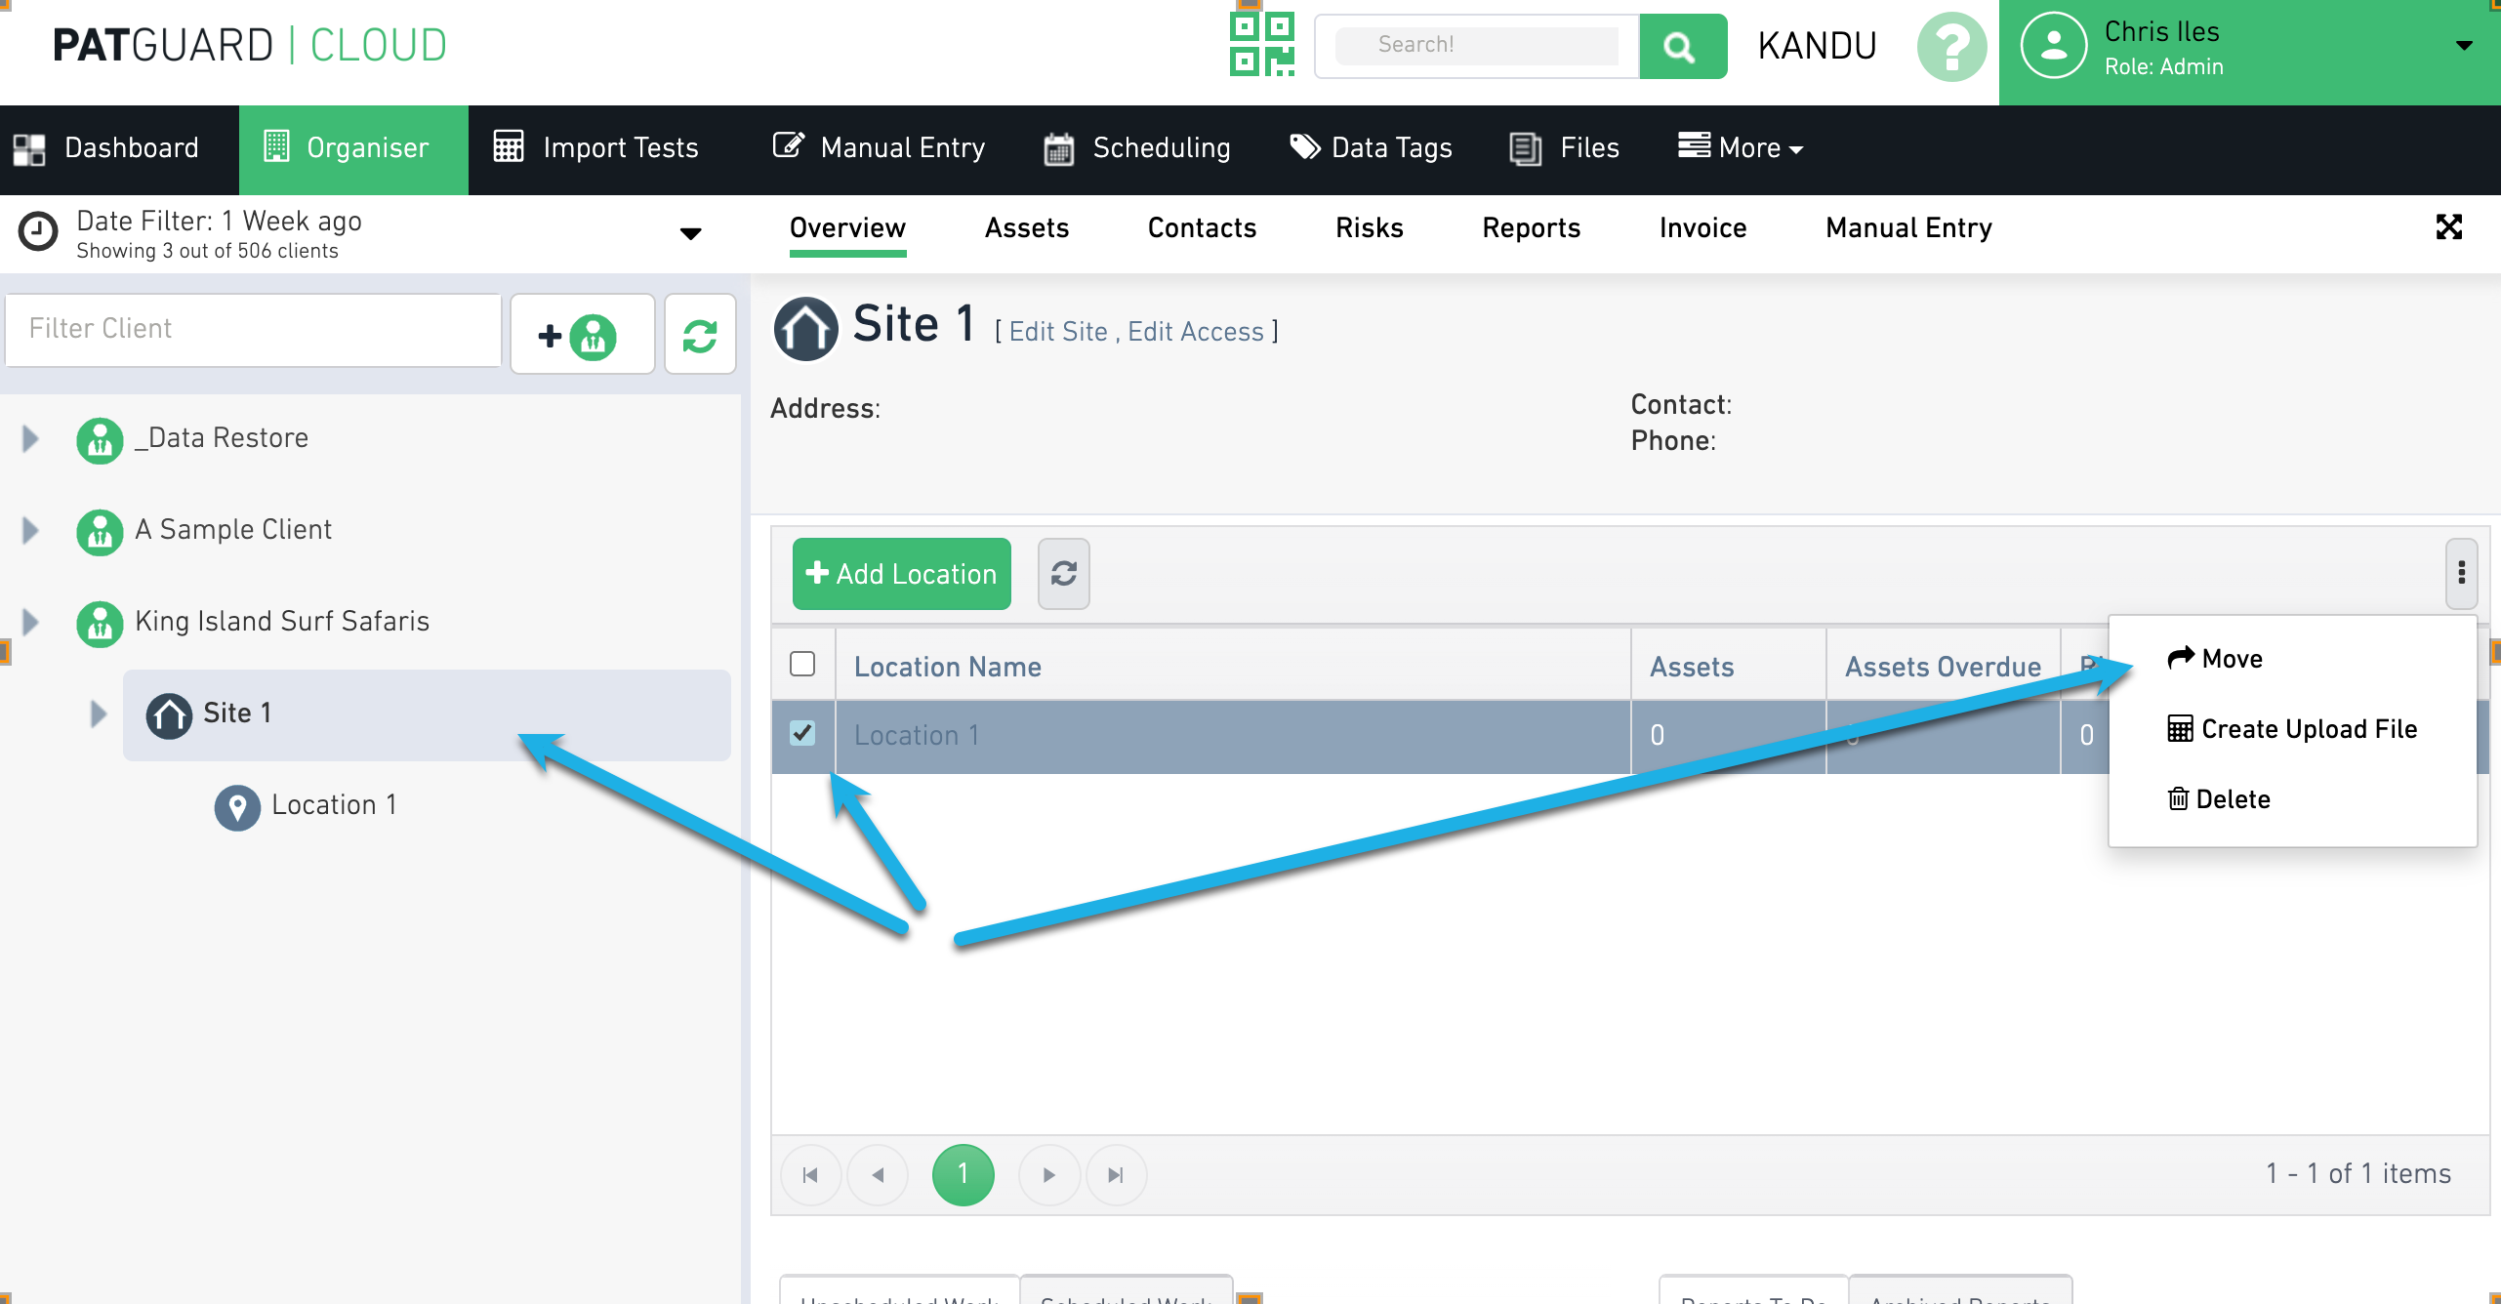Click the Chris Iles user avatar icon

click(x=2053, y=46)
